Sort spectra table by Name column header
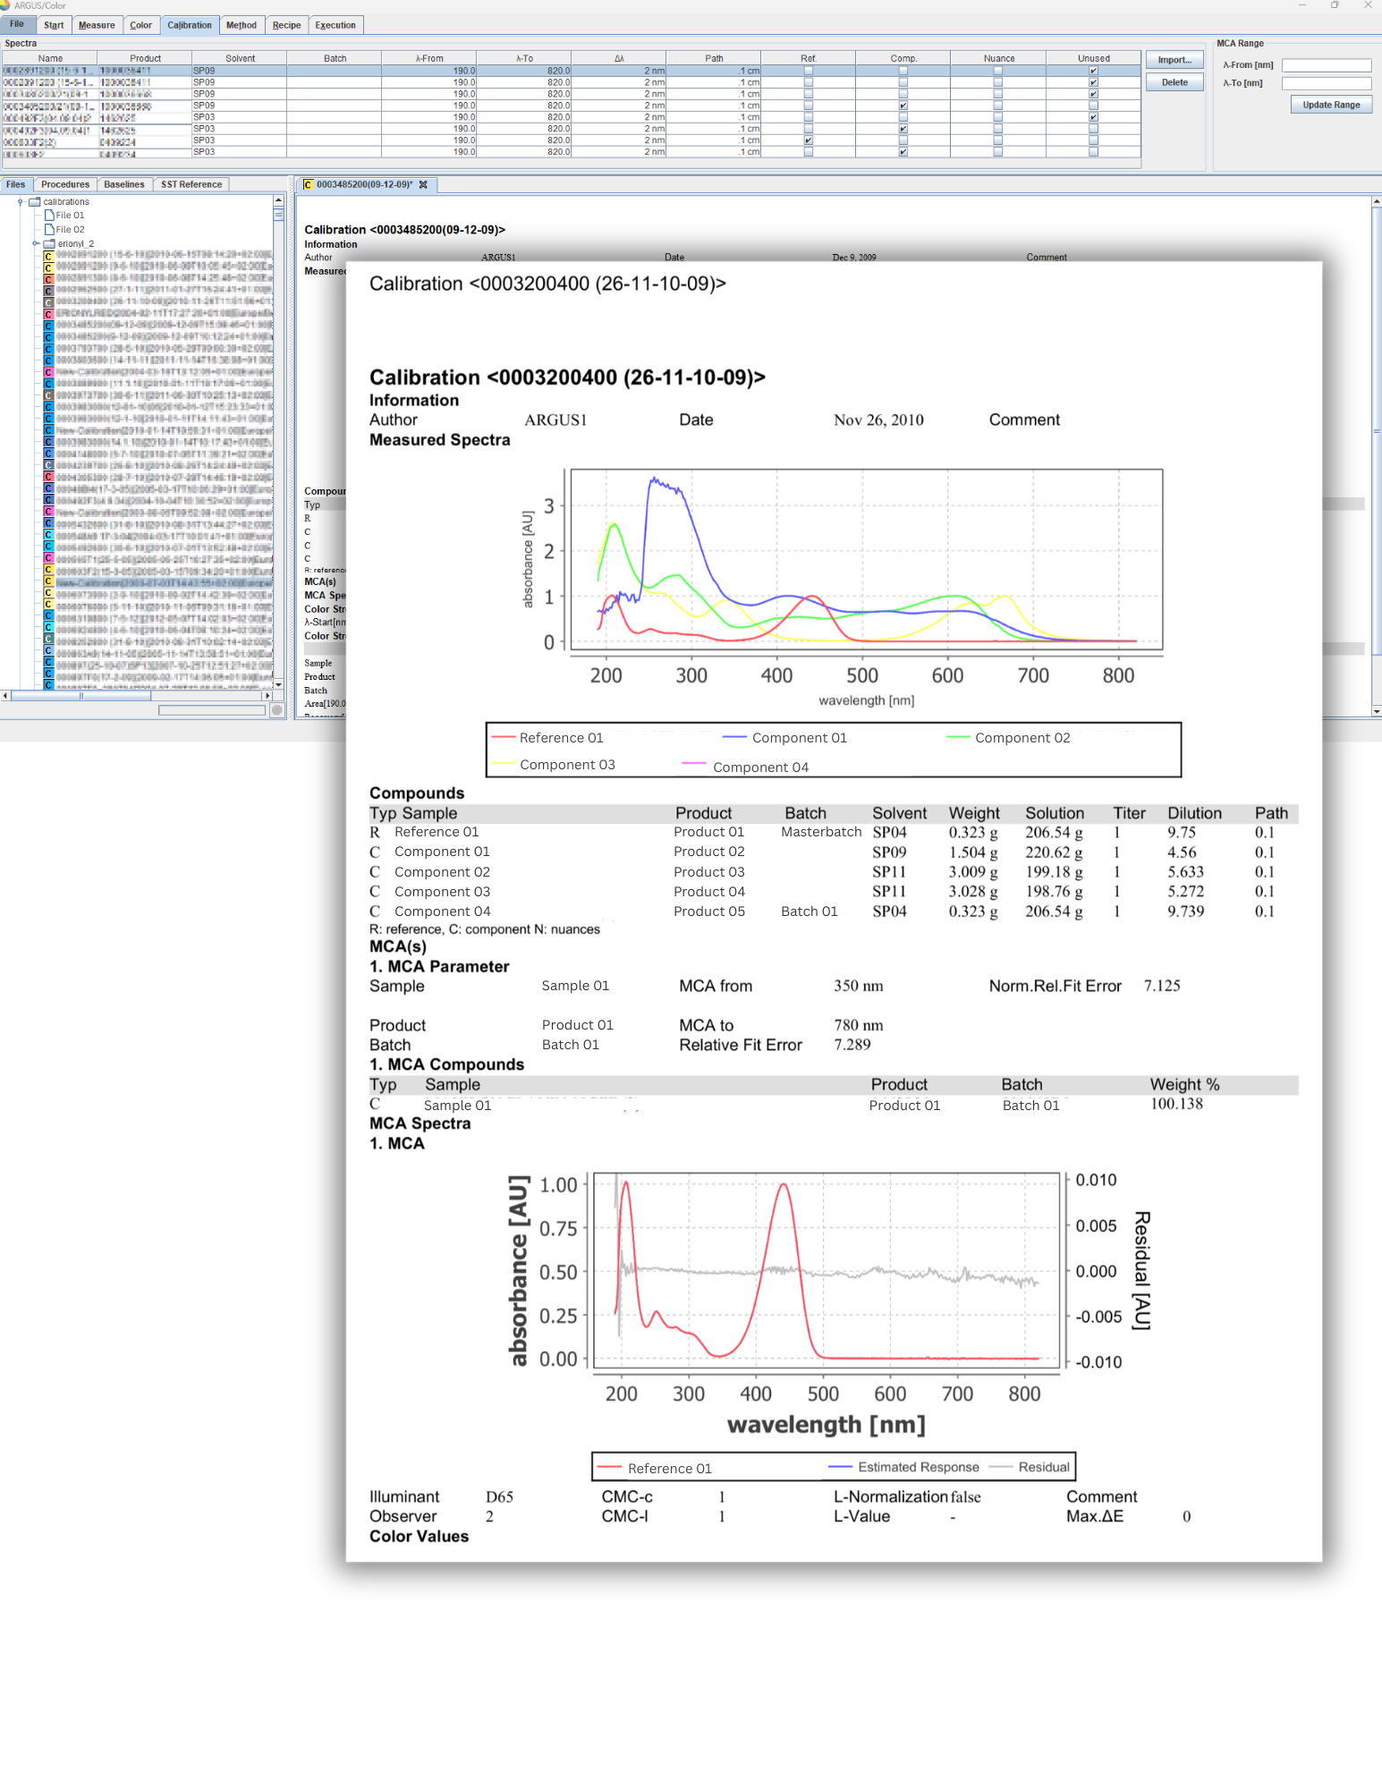The width and height of the screenshot is (1382, 1789). (x=50, y=58)
